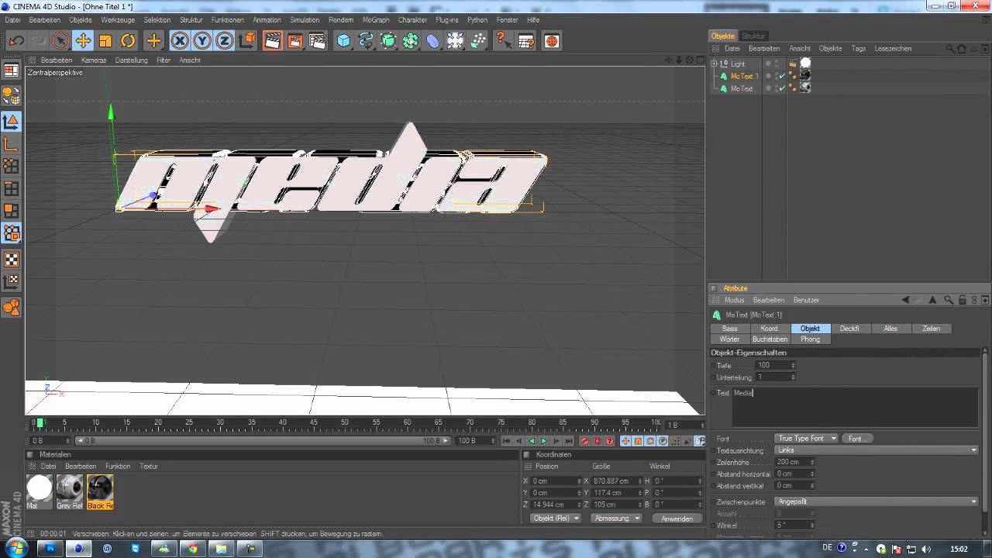The image size is (992, 558).
Task: Select the Axis mode icon
Action: [11, 143]
